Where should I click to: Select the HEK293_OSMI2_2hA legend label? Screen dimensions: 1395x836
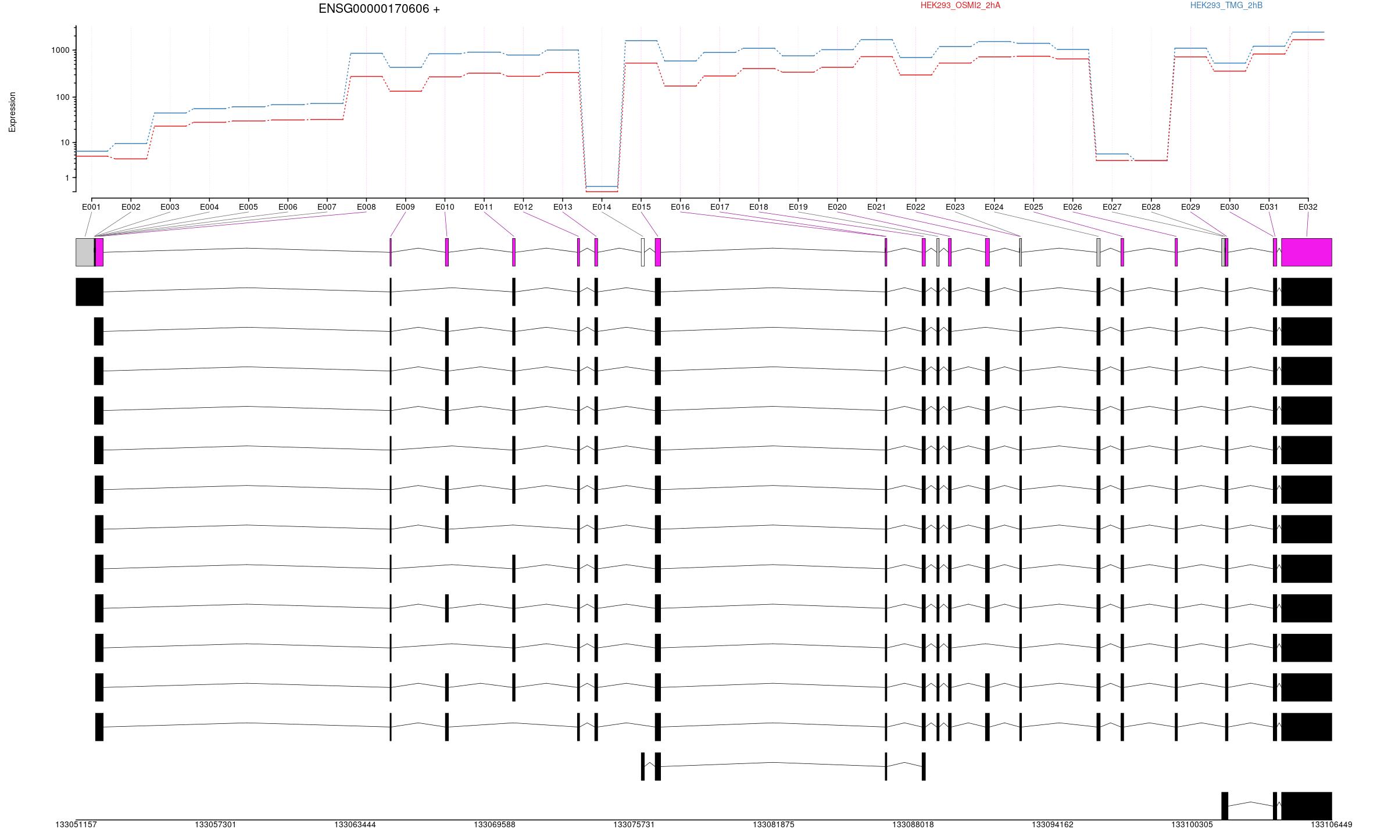(x=960, y=5)
